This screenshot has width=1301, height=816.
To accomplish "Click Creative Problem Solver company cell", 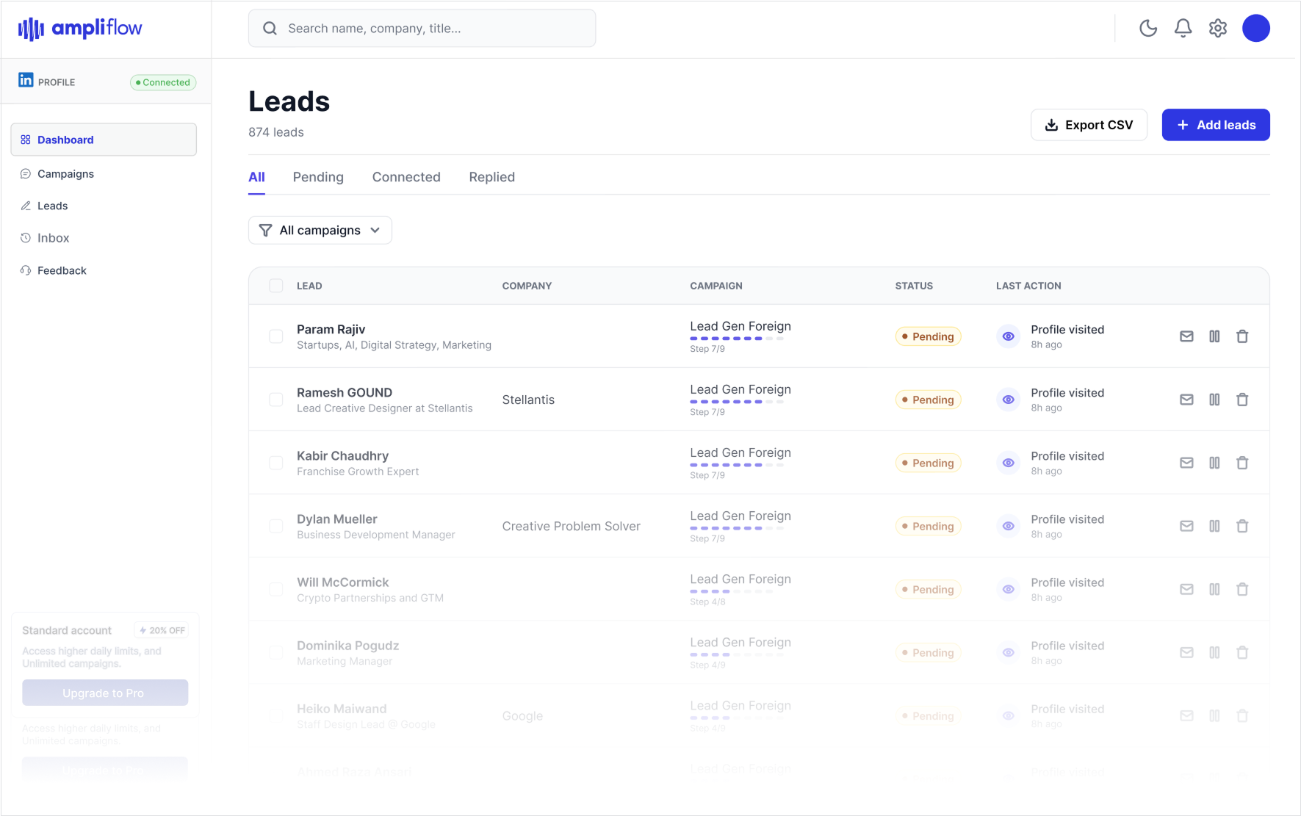I will [571, 526].
